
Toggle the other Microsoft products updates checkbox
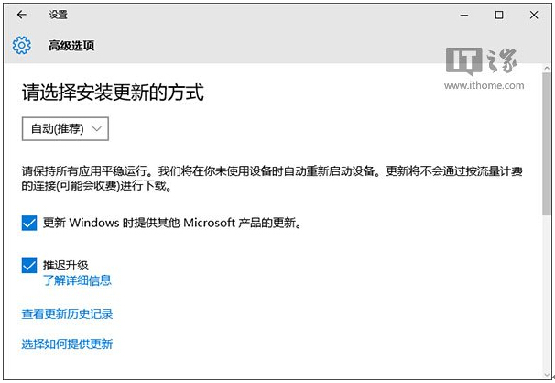coord(29,223)
